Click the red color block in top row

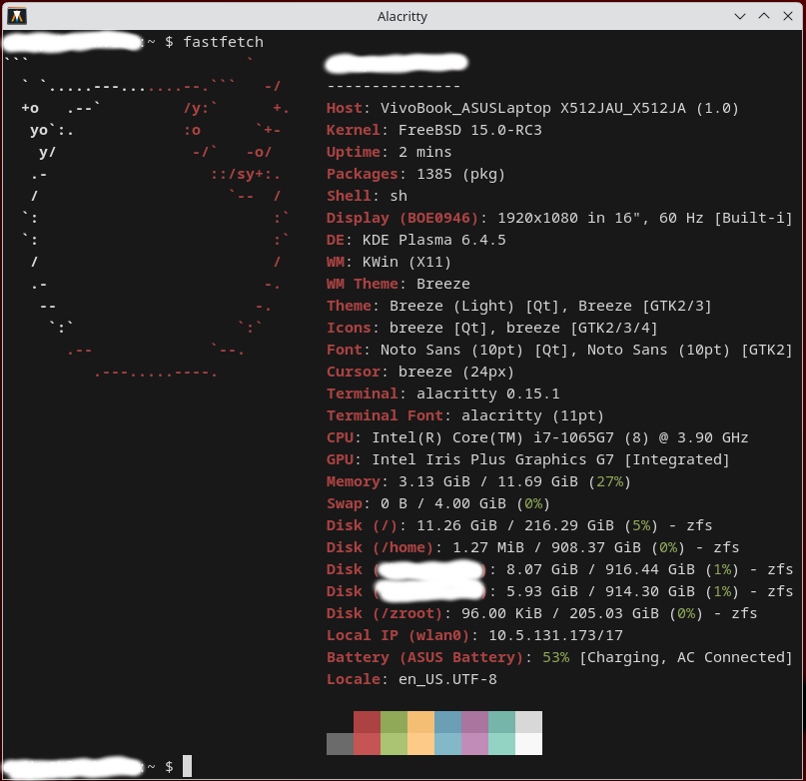tap(367, 722)
